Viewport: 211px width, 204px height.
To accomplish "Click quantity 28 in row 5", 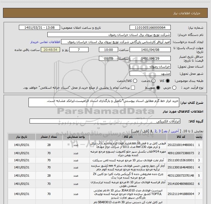I will [x=49, y=176].
